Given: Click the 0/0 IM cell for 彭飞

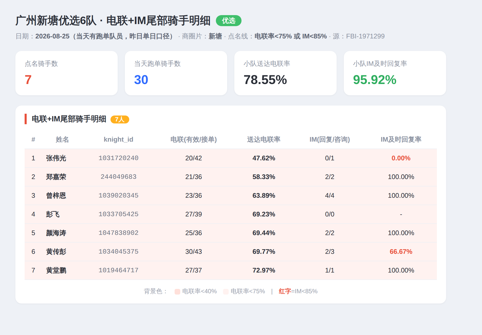Looking at the screenshot, I should pyautogui.click(x=329, y=214).
